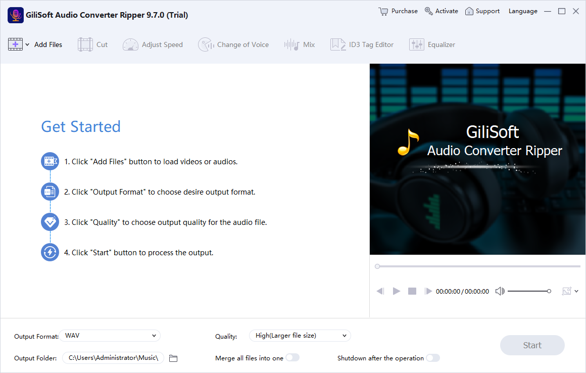Click the volume slider track
Viewport: 586px width, 373px height.
point(529,291)
